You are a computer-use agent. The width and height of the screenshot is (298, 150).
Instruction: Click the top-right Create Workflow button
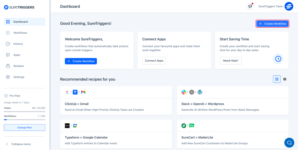tap(272, 24)
